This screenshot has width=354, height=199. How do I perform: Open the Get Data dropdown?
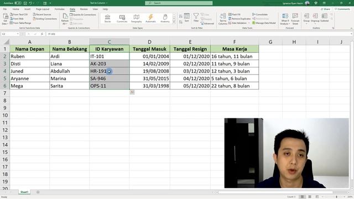coord(5,19)
